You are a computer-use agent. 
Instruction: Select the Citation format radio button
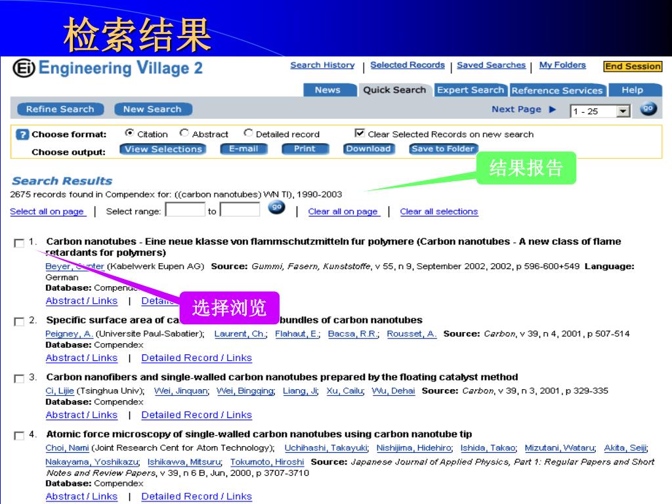(x=129, y=133)
